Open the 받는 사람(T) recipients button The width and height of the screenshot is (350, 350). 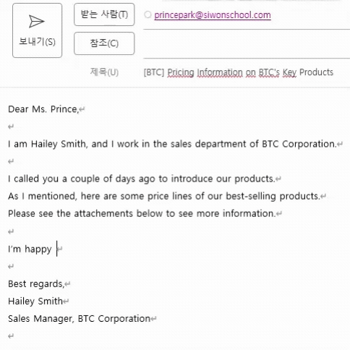coord(104,14)
